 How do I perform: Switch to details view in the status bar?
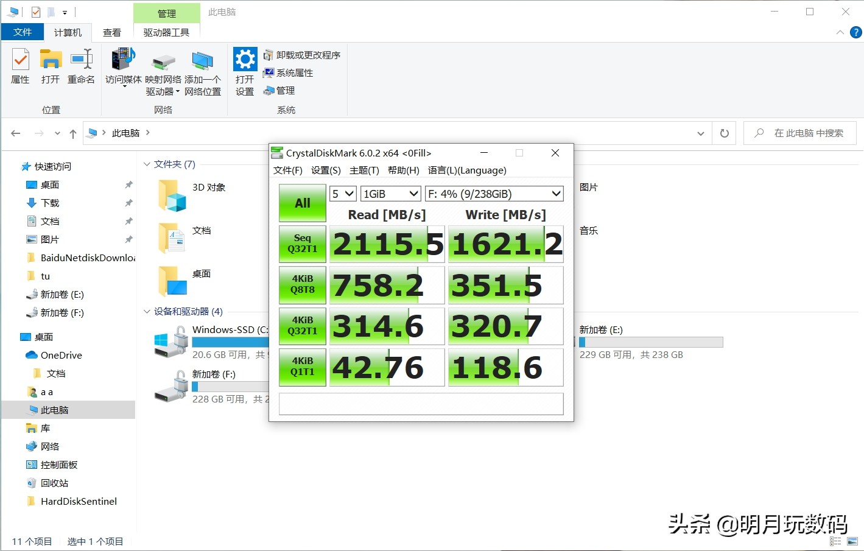(835, 541)
